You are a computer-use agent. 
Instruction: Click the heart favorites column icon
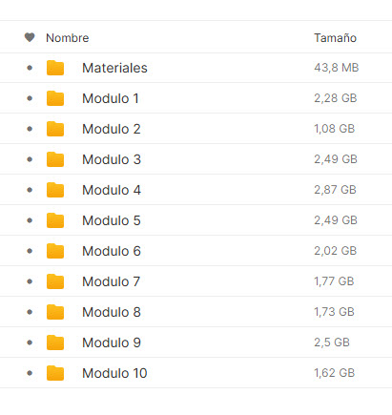point(30,37)
